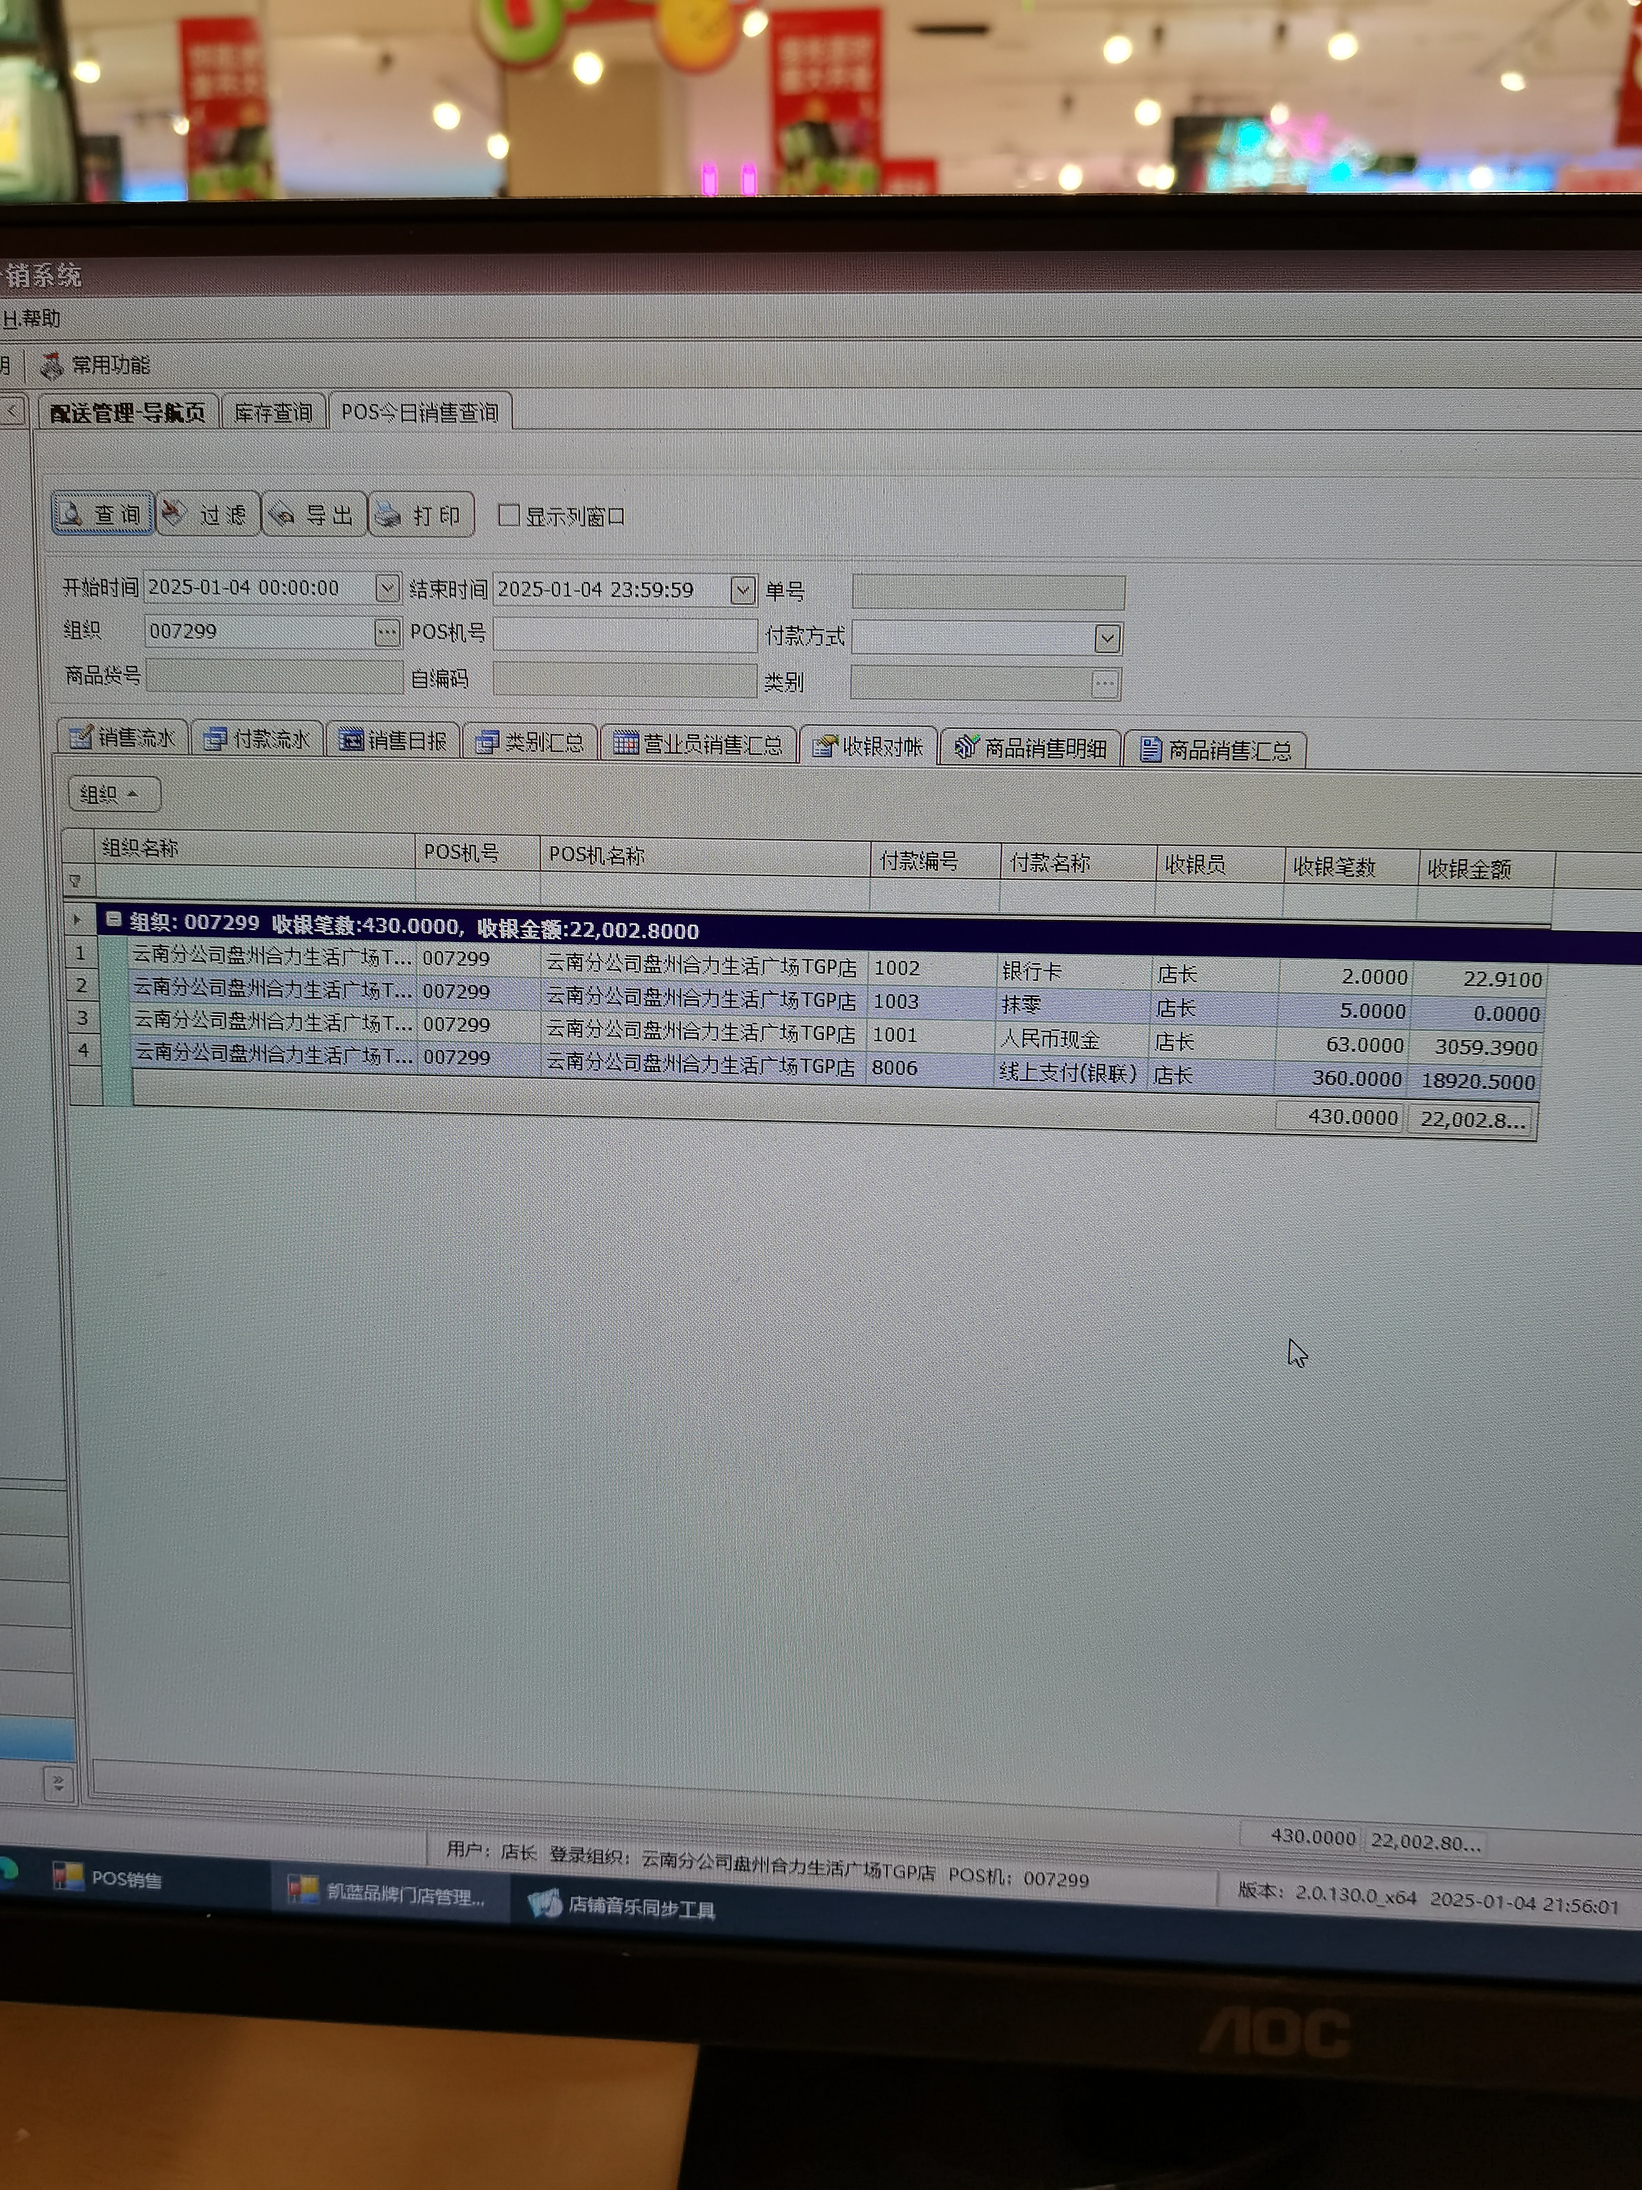
Task: Open 常用功能 common functions icon
Action: (x=51, y=365)
